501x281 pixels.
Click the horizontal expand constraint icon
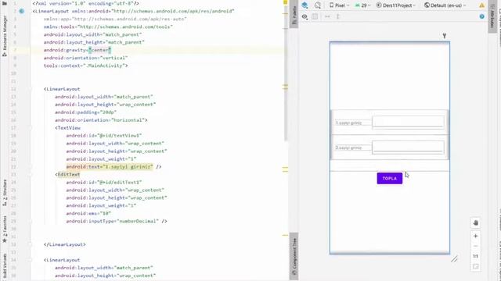pyautogui.click(x=327, y=16)
